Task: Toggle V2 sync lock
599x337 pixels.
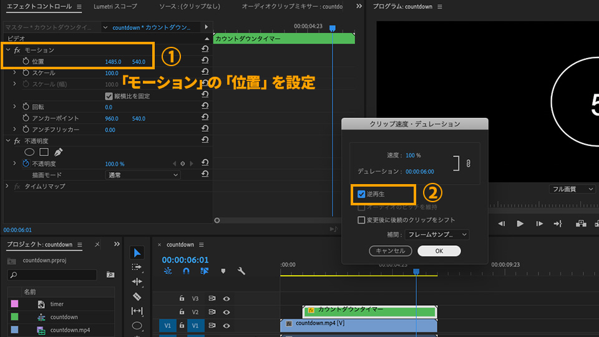Action: [212, 312]
